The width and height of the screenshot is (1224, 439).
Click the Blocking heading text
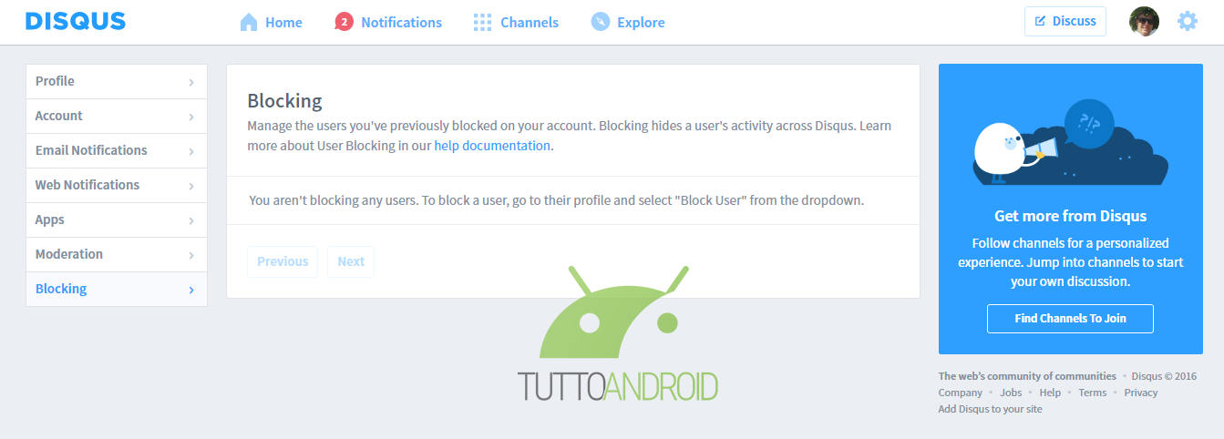point(284,101)
